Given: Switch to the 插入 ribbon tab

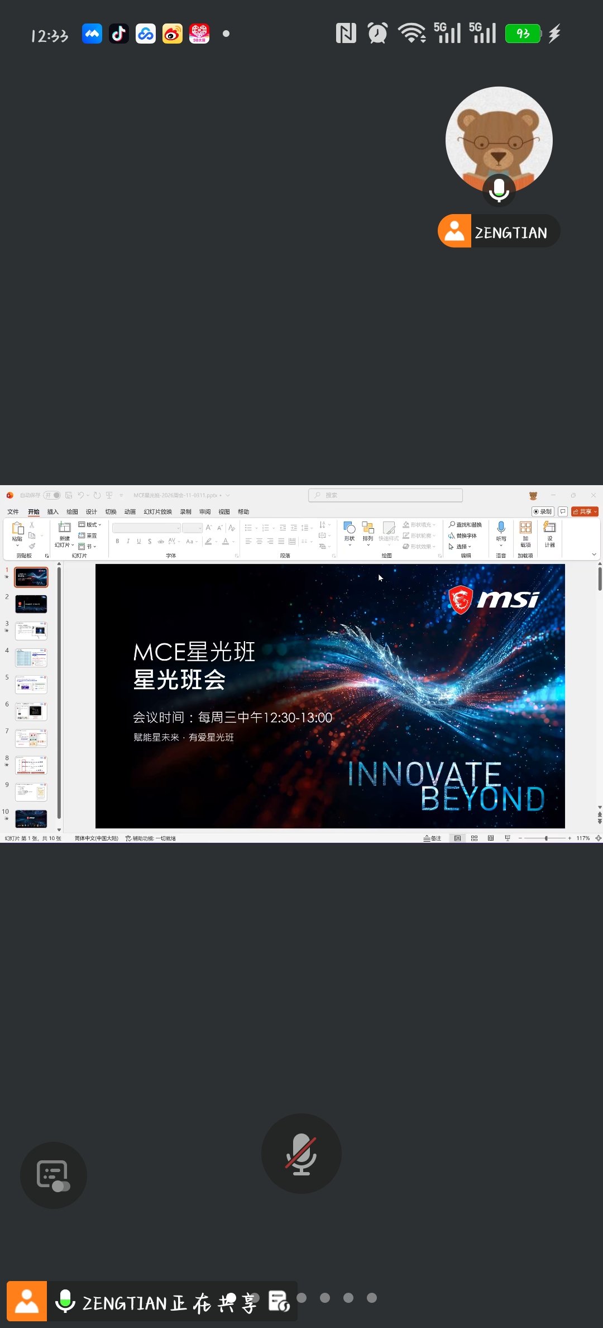Looking at the screenshot, I should coord(53,512).
